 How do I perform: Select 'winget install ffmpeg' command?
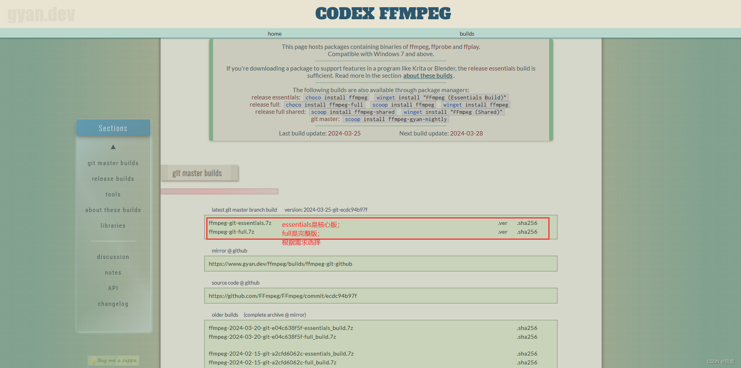[476, 105]
